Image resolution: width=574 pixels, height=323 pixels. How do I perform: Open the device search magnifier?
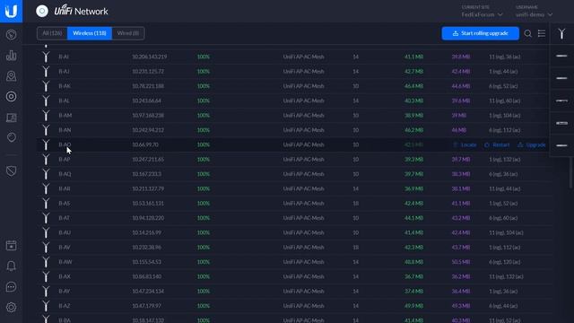(x=528, y=33)
